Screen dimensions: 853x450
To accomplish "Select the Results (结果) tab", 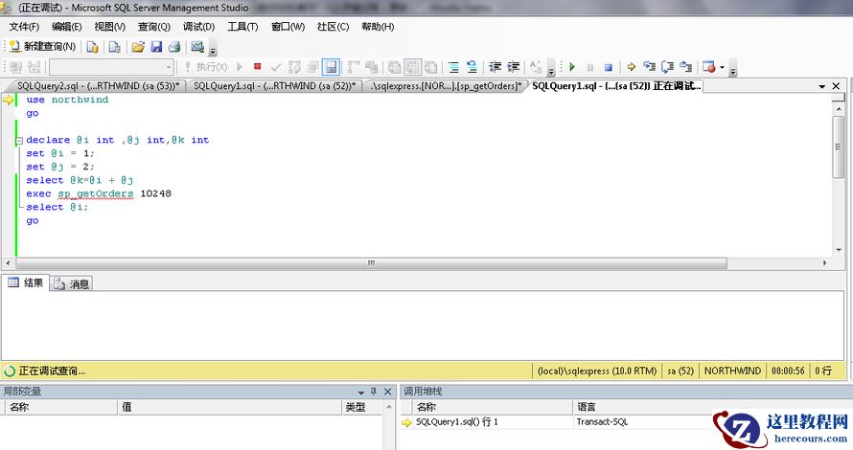I will (x=26, y=282).
